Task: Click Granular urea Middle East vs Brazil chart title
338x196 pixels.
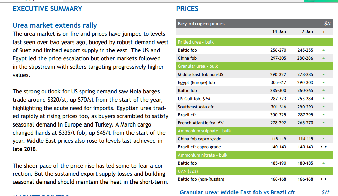Action: (237, 192)
